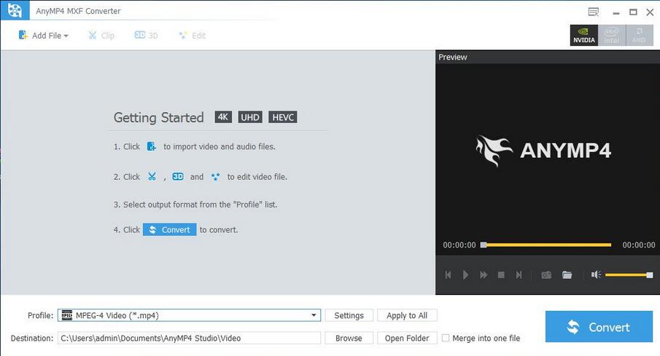The height and width of the screenshot is (356, 660).
Task: Click the import file icon in step 1
Action: click(152, 146)
